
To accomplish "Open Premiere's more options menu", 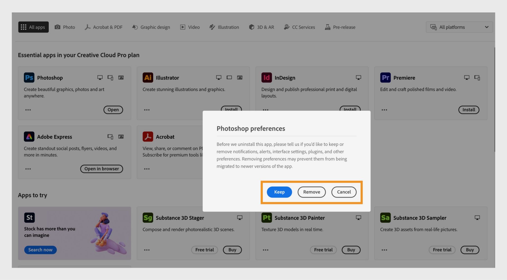I will pos(384,110).
